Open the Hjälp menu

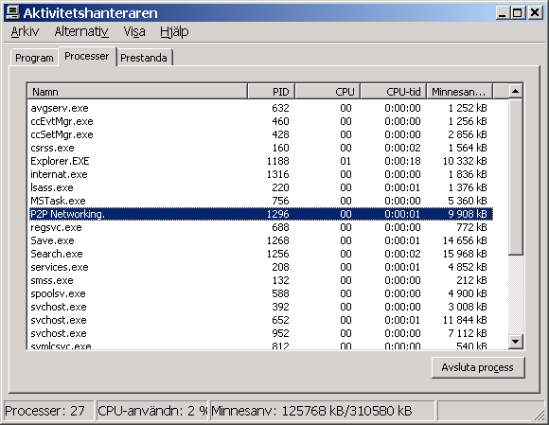pos(174,32)
